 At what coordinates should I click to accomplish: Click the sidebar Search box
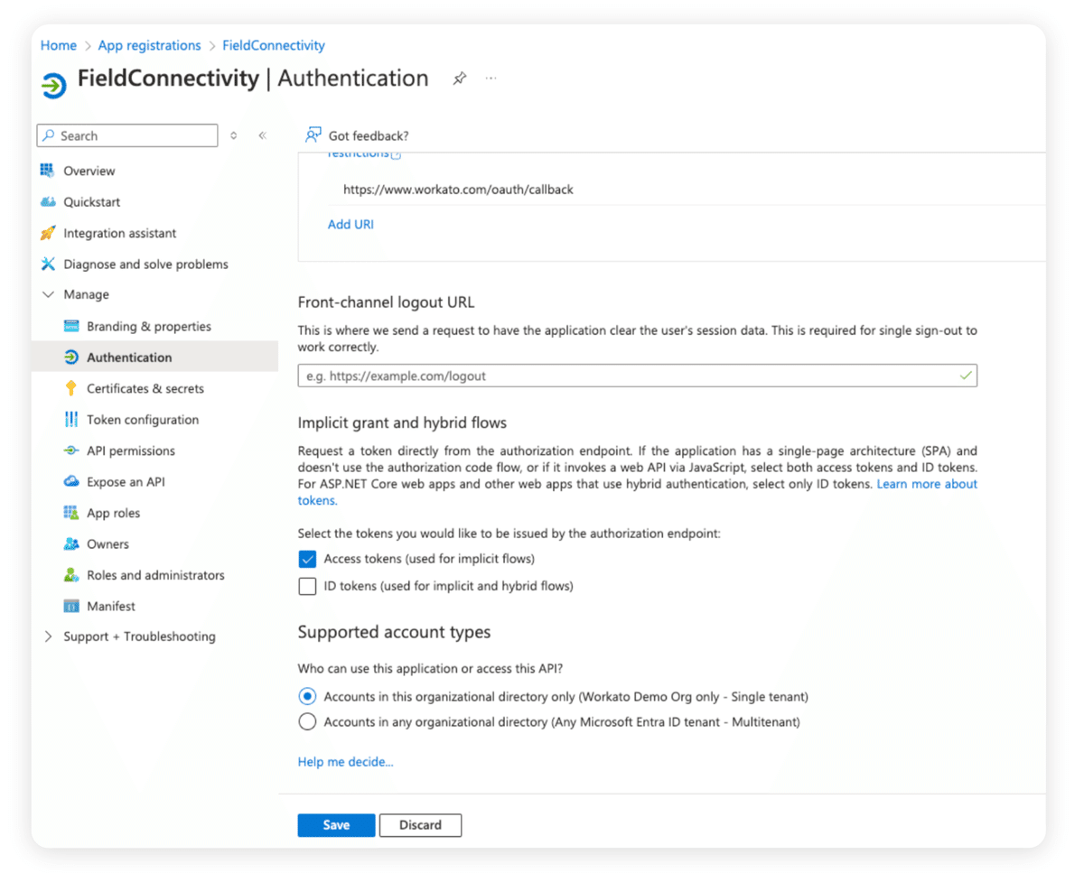(x=127, y=135)
